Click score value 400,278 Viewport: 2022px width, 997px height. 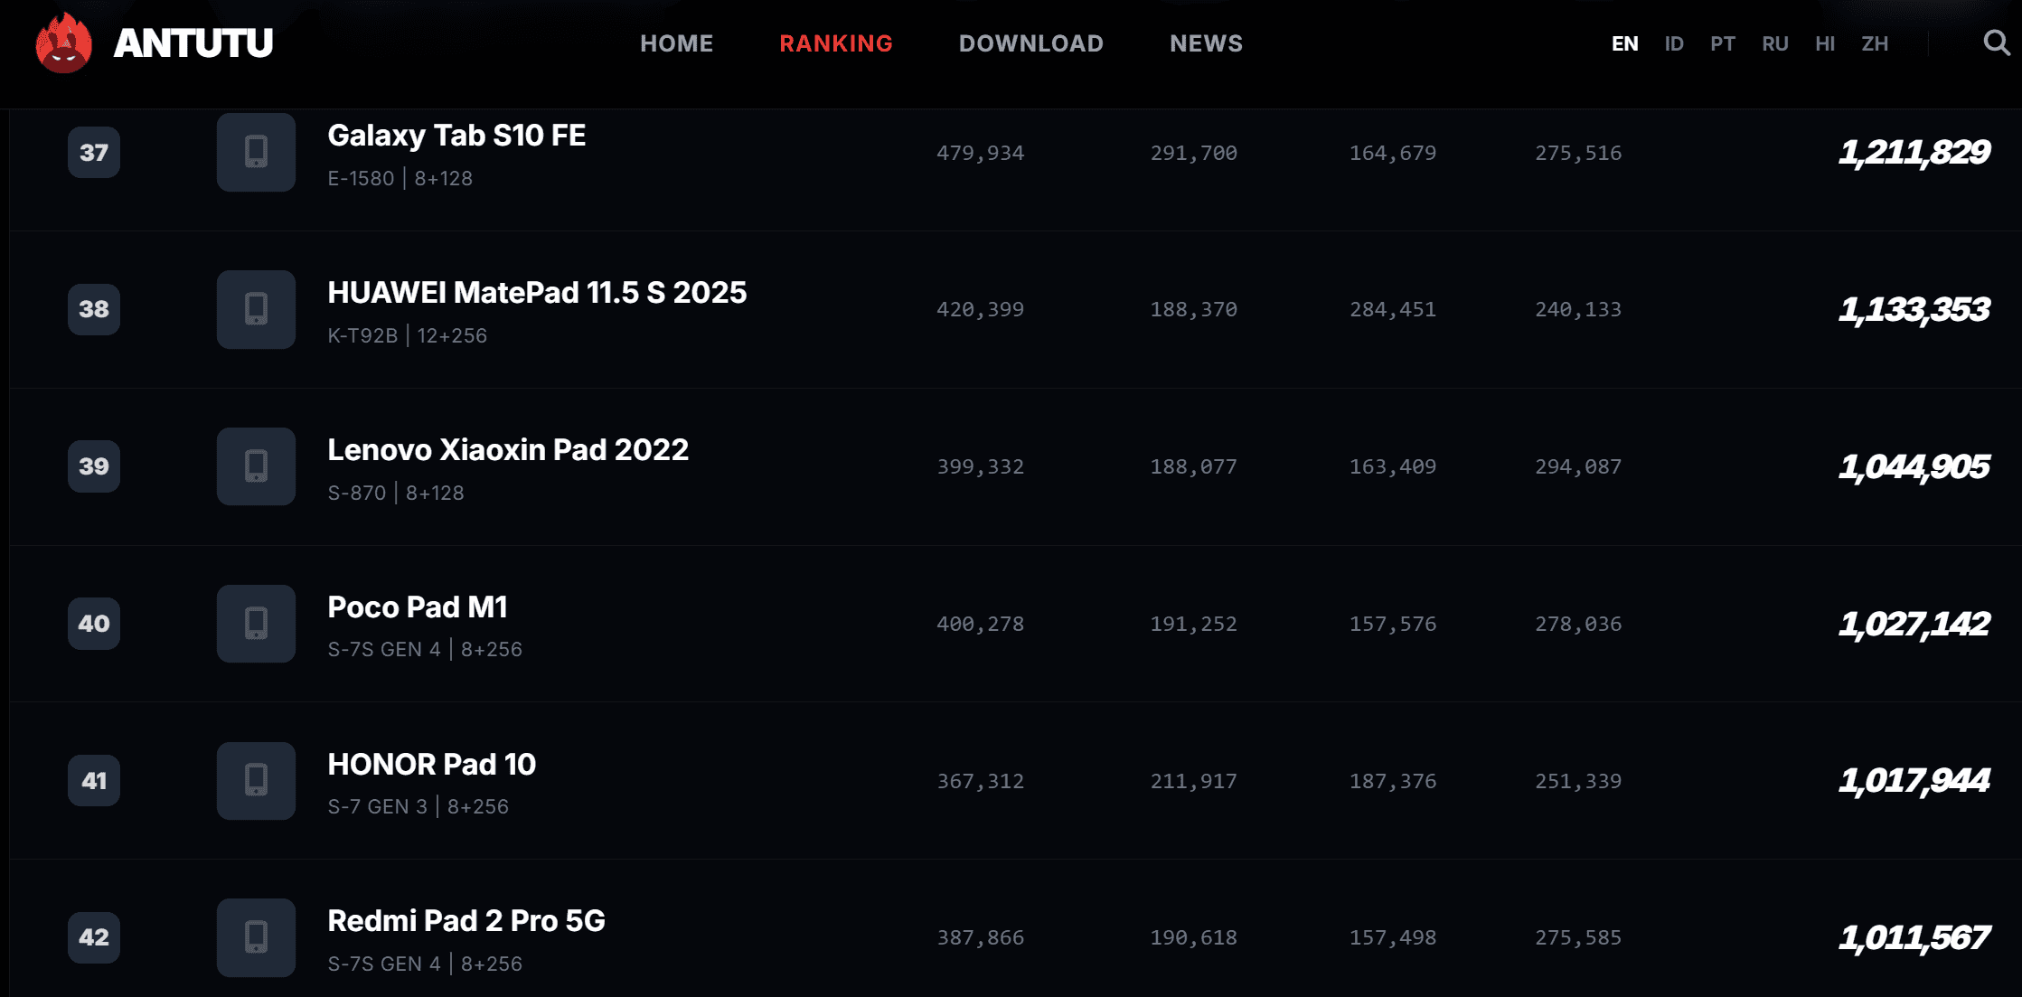point(981,624)
